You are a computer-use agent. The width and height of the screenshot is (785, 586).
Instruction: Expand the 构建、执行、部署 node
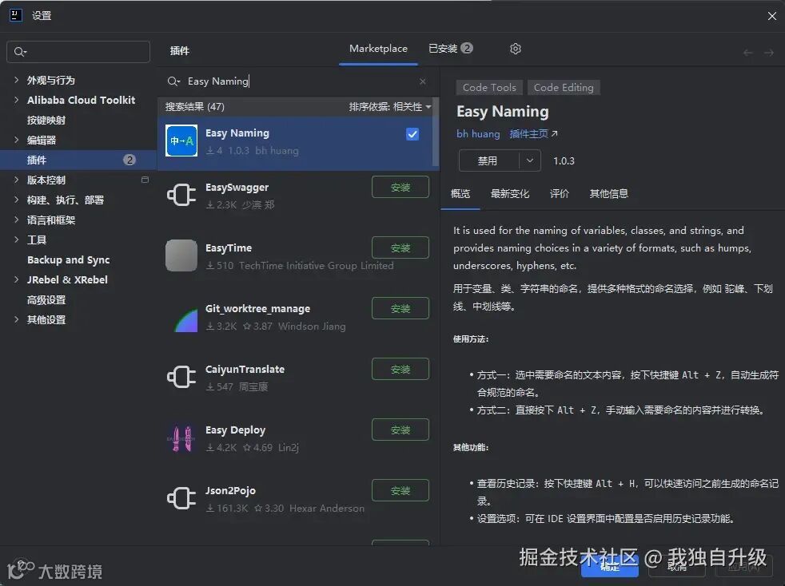pos(17,200)
